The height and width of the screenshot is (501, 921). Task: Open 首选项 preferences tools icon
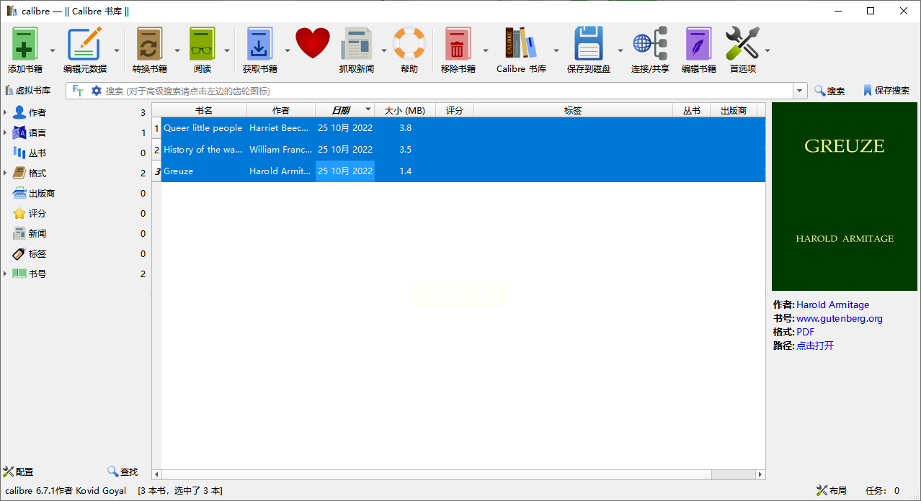tap(742, 45)
